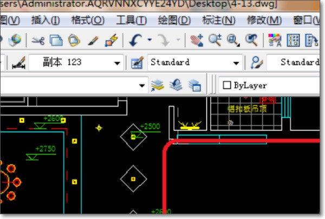Select the Match Properties brush icon
The image size is (325, 219).
click(93, 41)
